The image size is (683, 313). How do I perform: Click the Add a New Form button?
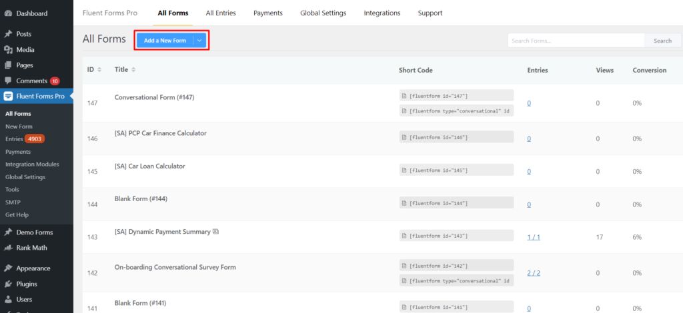coord(165,41)
